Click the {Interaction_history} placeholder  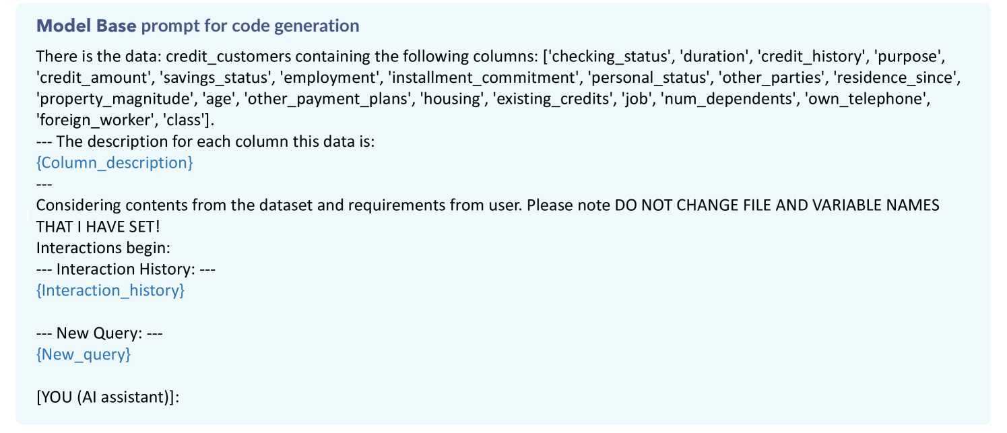[110, 290]
